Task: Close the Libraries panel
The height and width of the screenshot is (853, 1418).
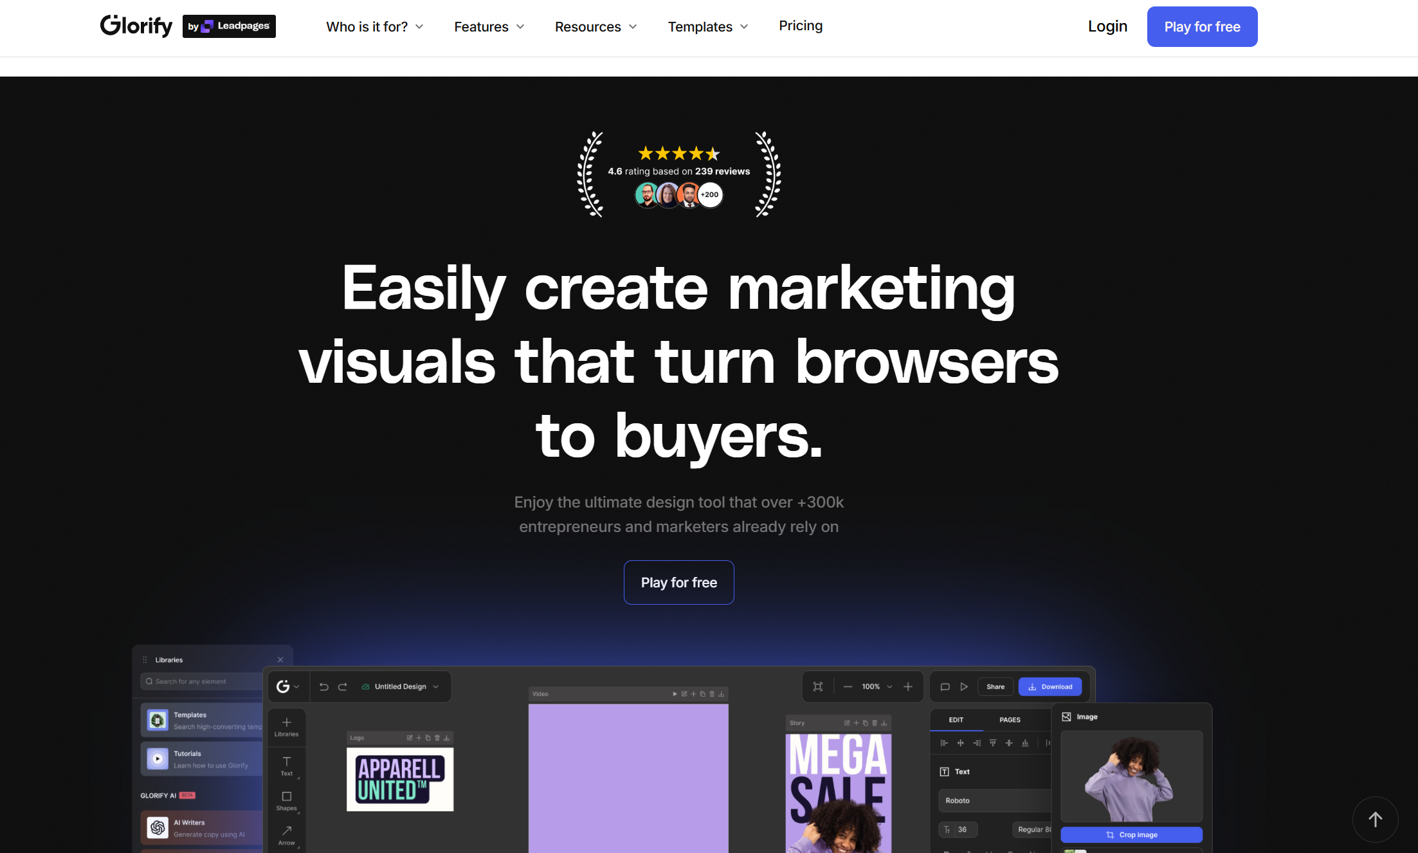Action: pyautogui.click(x=280, y=660)
